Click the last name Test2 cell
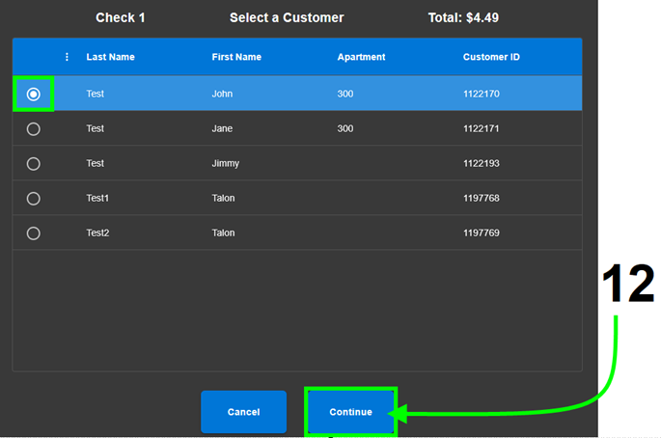661x438 pixels. coord(98,233)
